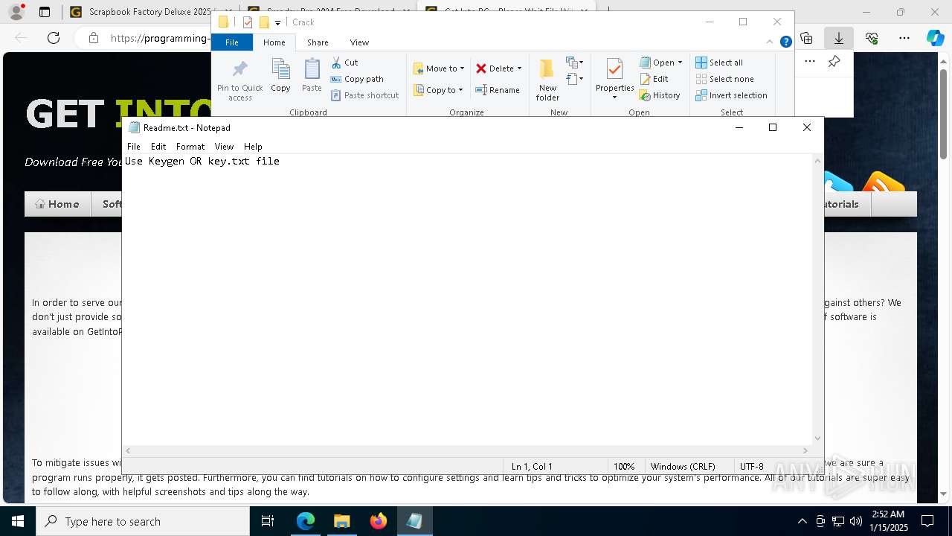Open Firefox from the taskbar

(378, 521)
